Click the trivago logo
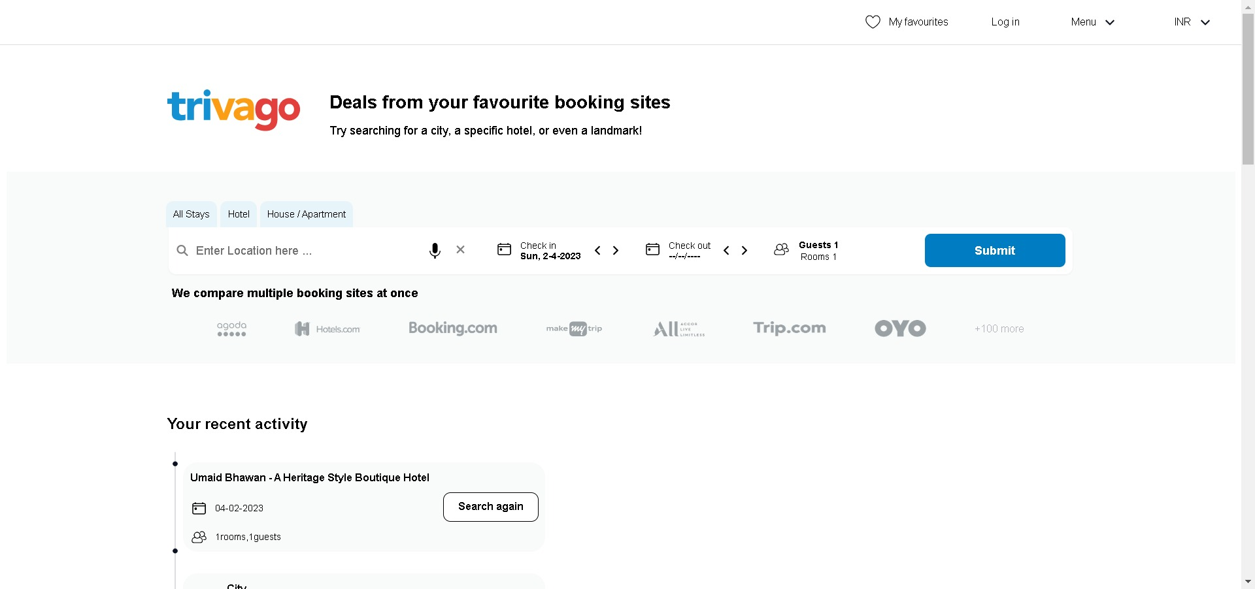This screenshot has height=589, width=1255. [233, 110]
